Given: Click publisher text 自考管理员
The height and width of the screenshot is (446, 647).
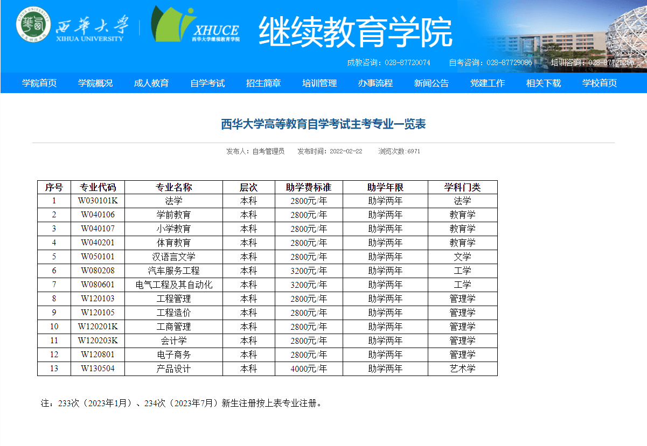Looking at the screenshot, I should [x=268, y=151].
